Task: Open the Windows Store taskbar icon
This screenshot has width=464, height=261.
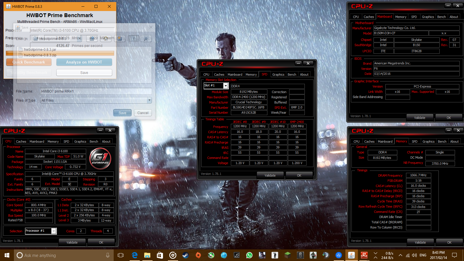Action: pos(160,255)
